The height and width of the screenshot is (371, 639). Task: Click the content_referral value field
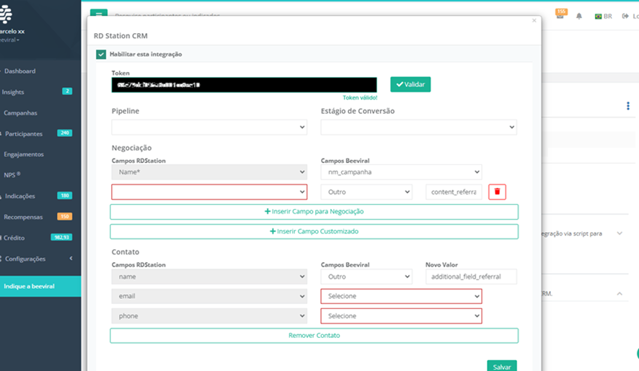point(454,192)
